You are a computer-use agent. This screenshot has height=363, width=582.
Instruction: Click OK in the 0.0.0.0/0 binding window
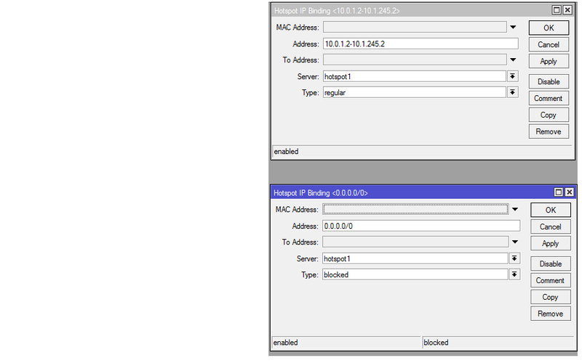pyautogui.click(x=551, y=210)
